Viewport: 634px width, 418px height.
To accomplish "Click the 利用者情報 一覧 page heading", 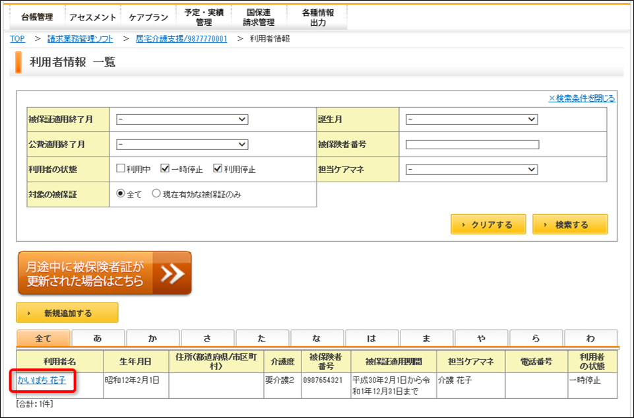I will point(73,62).
